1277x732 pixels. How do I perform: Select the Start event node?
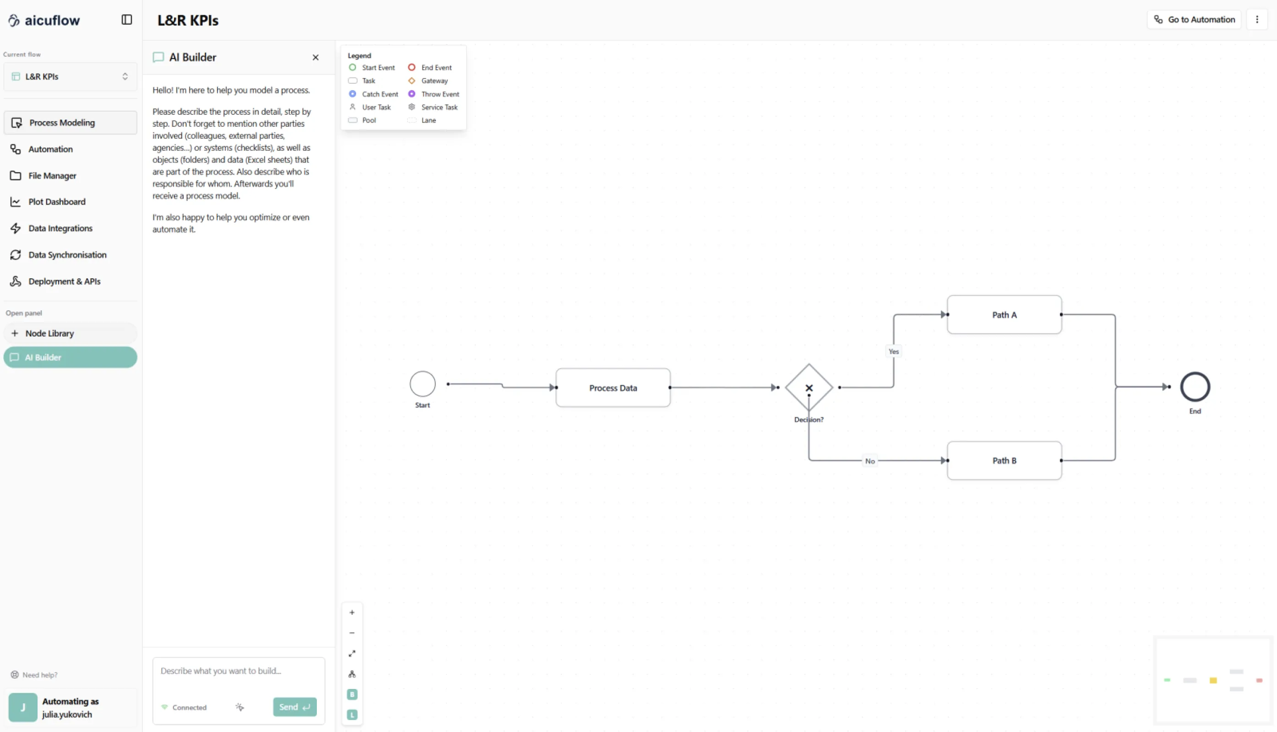coord(423,384)
